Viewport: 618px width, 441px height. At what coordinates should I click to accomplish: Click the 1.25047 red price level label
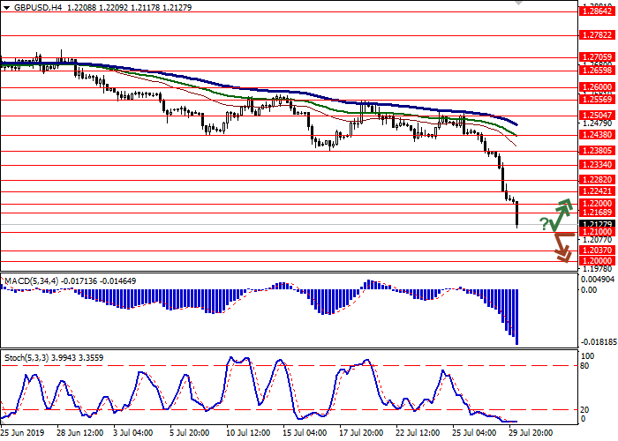pyautogui.click(x=597, y=115)
